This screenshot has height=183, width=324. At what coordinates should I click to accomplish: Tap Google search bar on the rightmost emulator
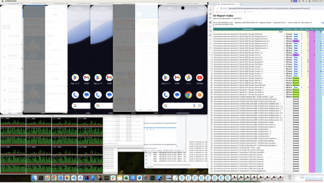[183, 106]
